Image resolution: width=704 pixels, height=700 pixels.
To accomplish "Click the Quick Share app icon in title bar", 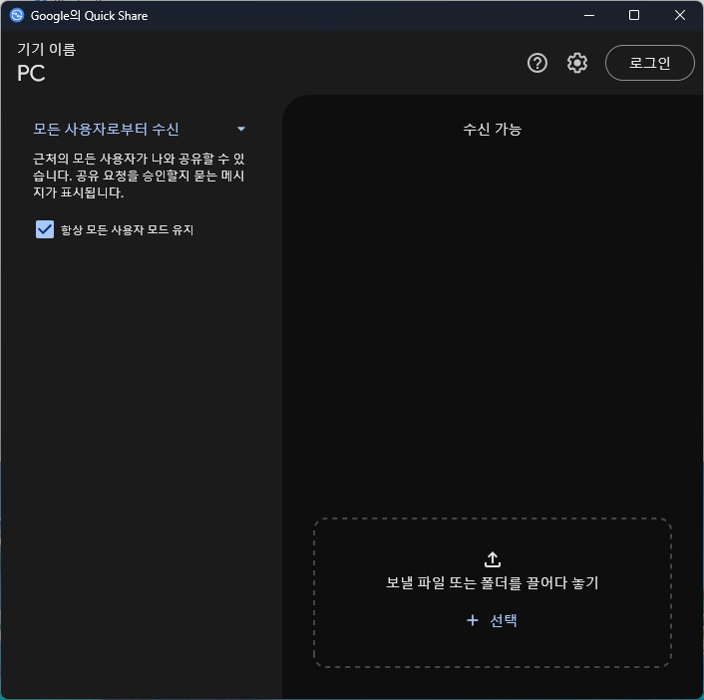I will click(17, 15).
